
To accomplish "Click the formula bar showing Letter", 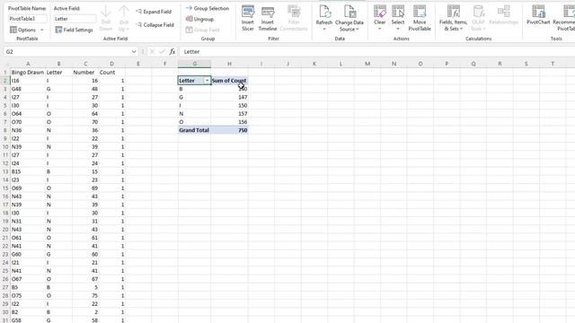I will [377, 52].
